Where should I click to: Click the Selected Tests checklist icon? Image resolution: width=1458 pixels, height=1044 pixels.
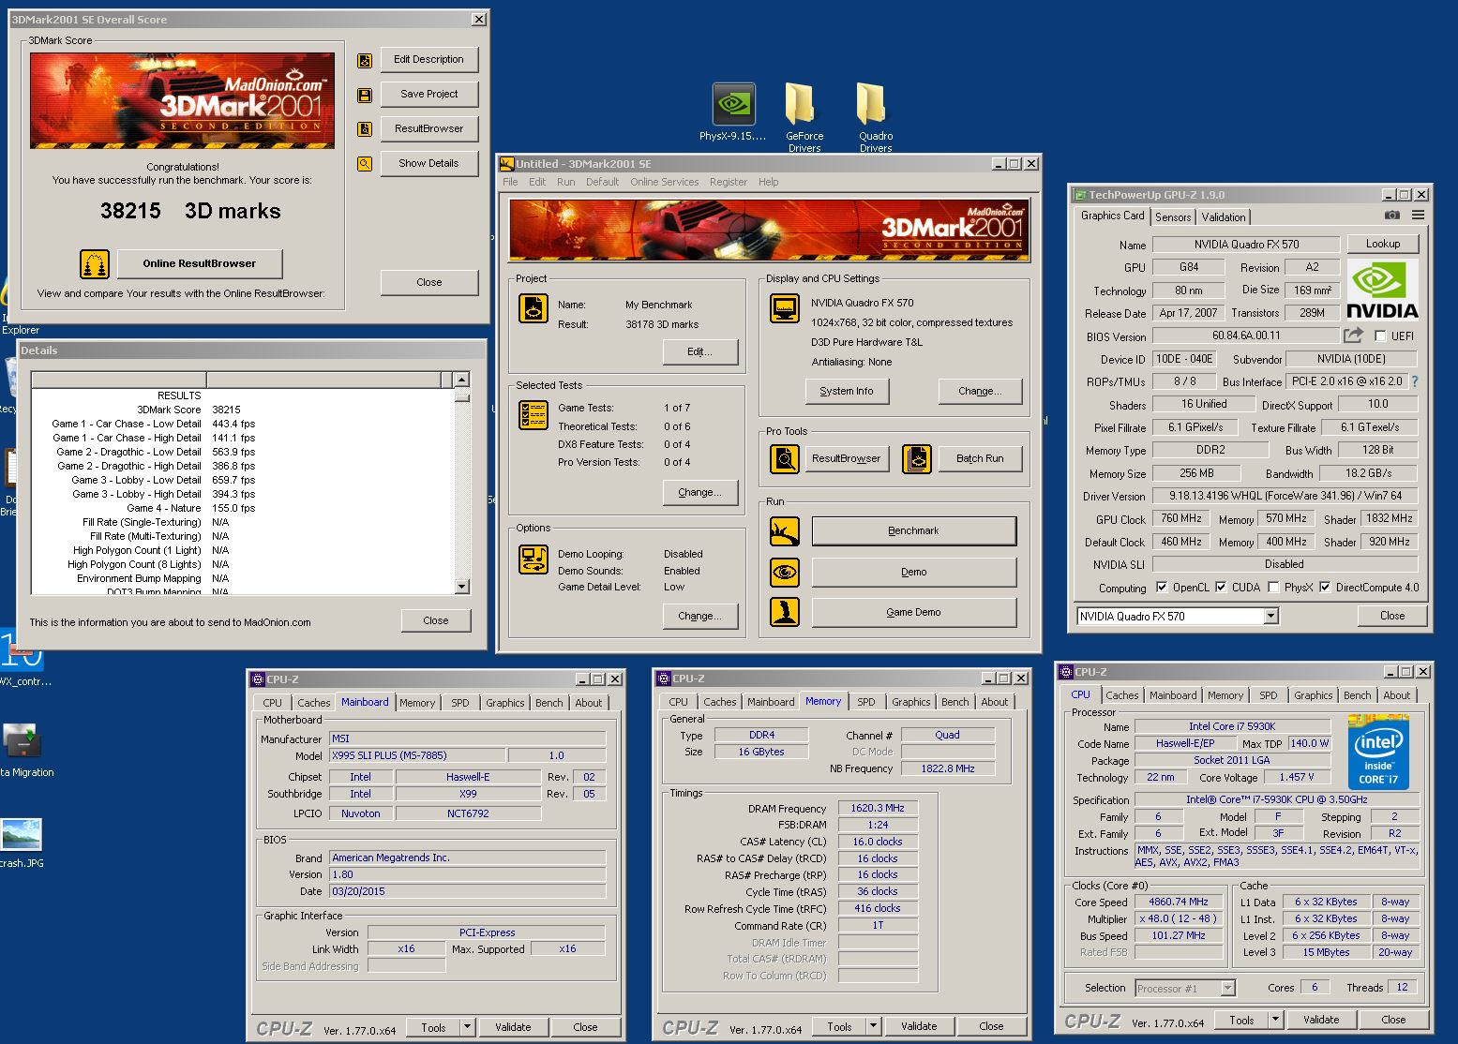pos(534,415)
